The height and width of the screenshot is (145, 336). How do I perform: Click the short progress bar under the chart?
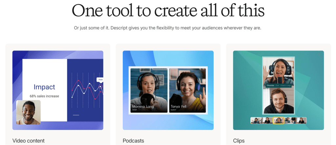point(76,115)
